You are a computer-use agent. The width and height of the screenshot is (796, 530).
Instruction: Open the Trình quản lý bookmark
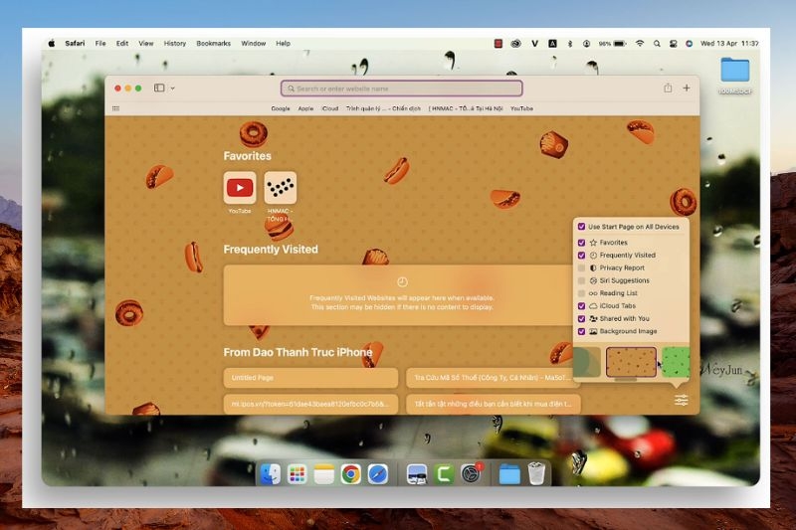pyautogui.click(x=383, y=108)
